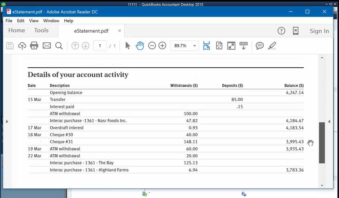
Task: Click the Fit one full page icon
Action: coord(219,46)
